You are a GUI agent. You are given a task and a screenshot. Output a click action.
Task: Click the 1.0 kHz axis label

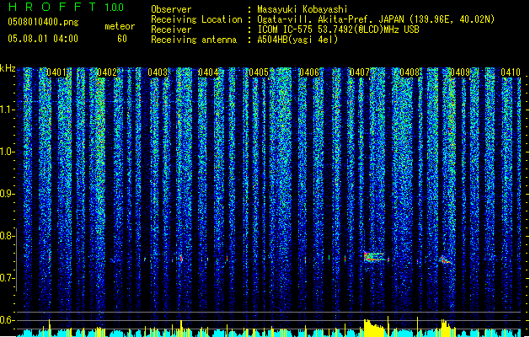pyautogui.click(x=7, y=152)
